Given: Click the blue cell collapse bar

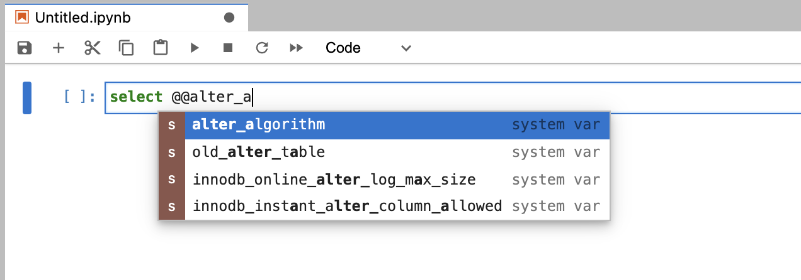Looking at the screenshot, I should click(x=27, y=98).
